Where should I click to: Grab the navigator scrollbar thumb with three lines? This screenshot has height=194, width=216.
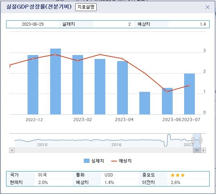pyautogui.click(x=197, y=150)
